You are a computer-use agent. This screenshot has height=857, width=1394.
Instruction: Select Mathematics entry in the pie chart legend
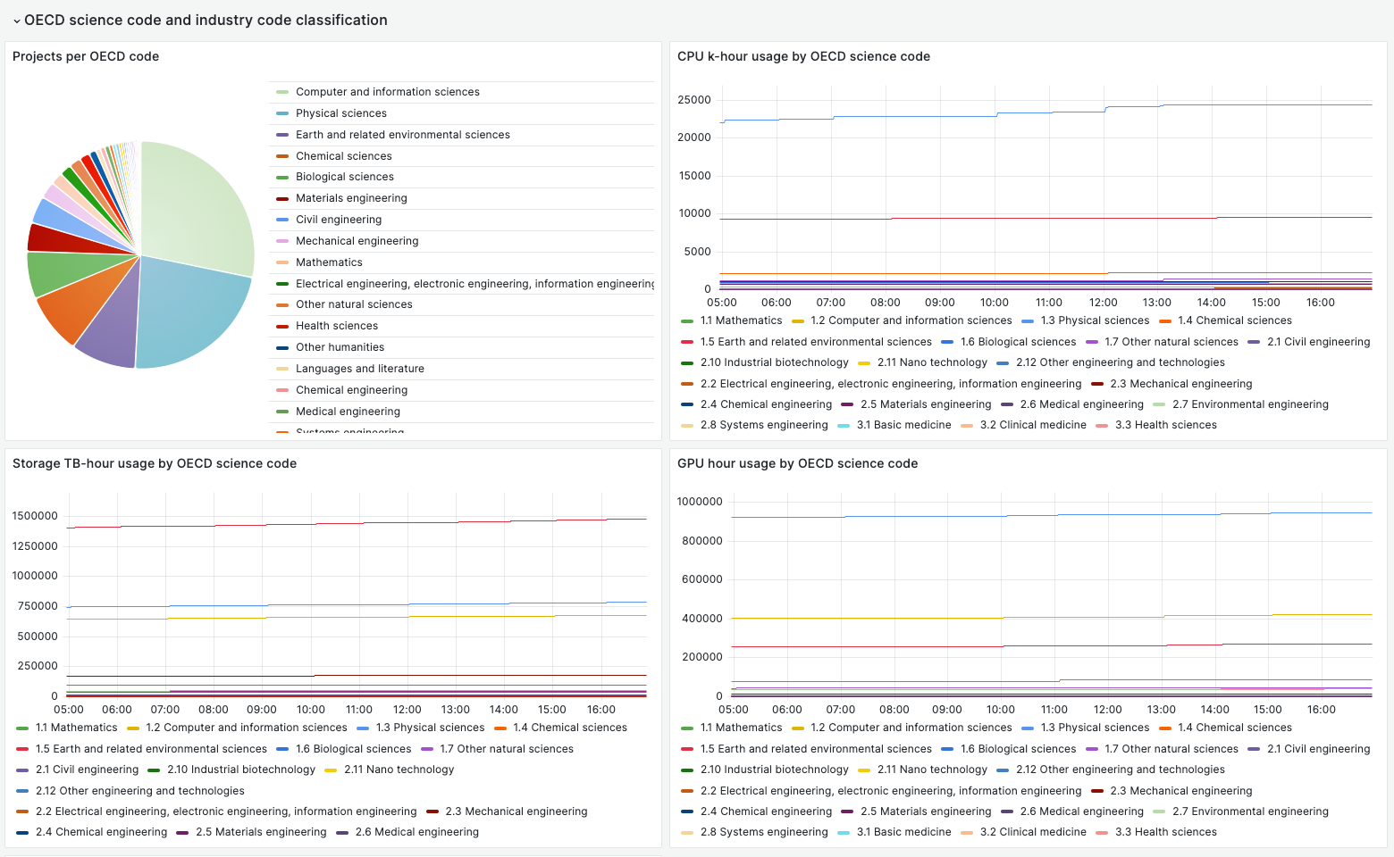coord(329,262)
